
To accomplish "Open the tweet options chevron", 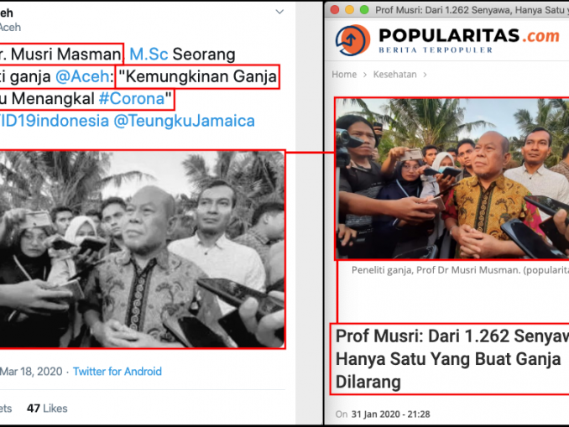I will coord(279,12).
